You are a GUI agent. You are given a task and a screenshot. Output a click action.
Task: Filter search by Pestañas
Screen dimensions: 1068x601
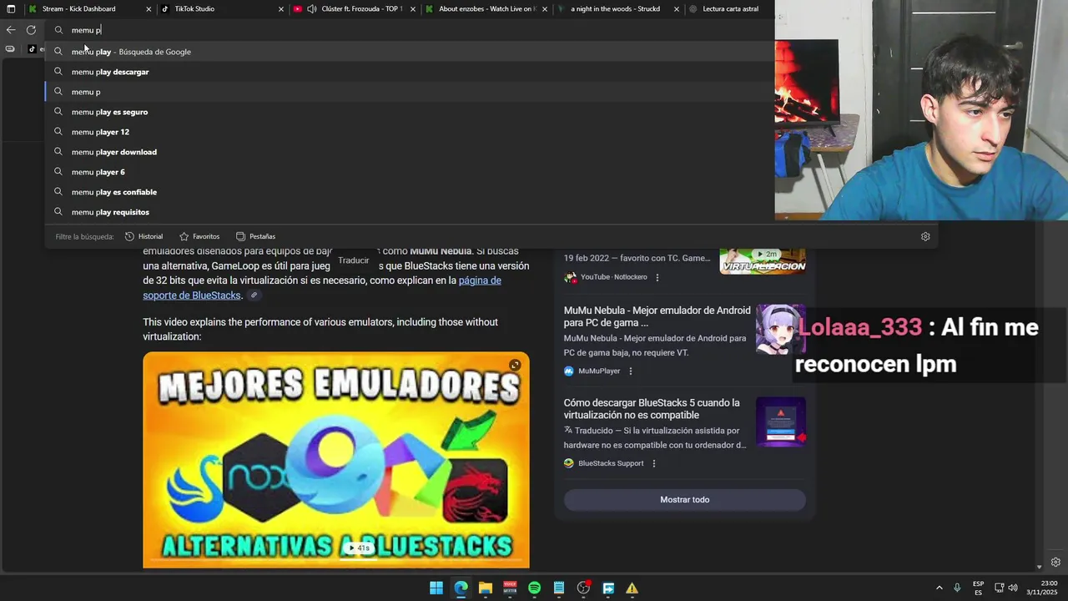click(255, 236)
